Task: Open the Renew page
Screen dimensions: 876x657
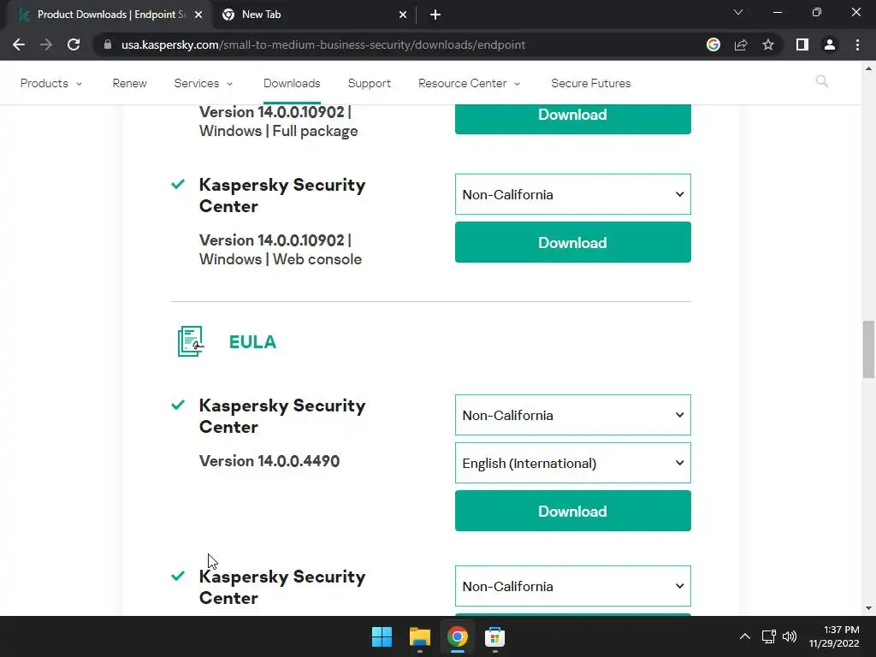Action: tap(130, 83)
